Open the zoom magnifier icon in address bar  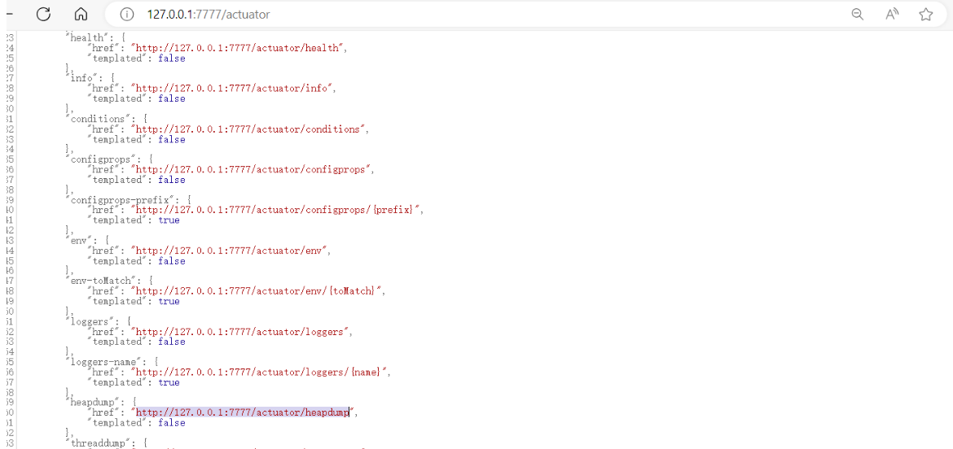pyautogui.click(x=857, y=14)
